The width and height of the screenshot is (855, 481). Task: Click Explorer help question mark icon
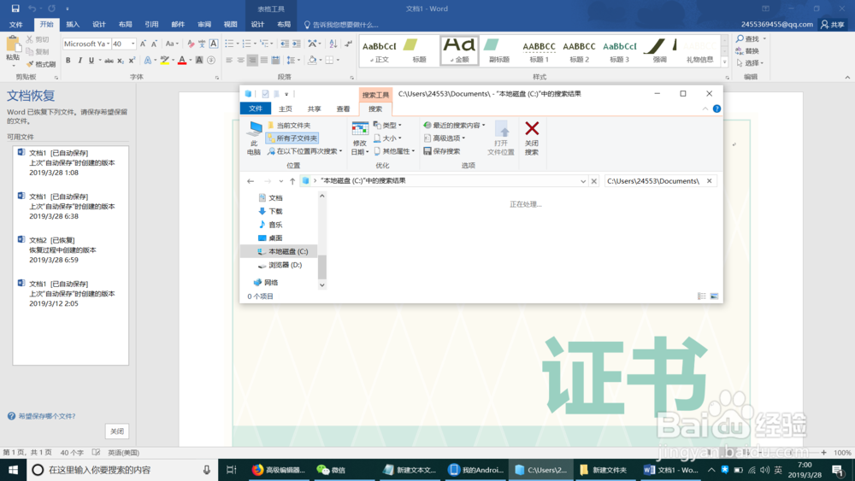coord(716,109)
